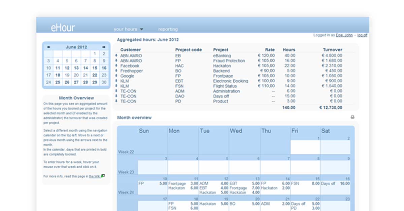Viewport: 404px width, 211px height.
Task: Open Doe, John profile link
Action: pos(344,35)
